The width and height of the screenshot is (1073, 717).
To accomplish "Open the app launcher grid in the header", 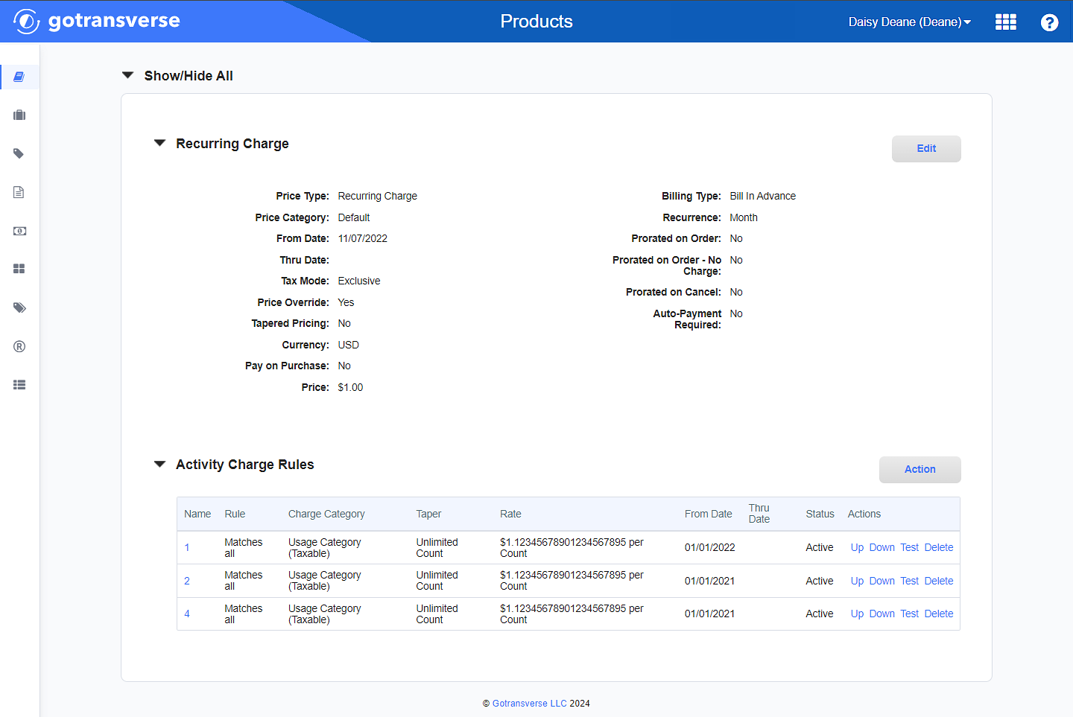I will pyautogui.click(x=1006, y=22).
